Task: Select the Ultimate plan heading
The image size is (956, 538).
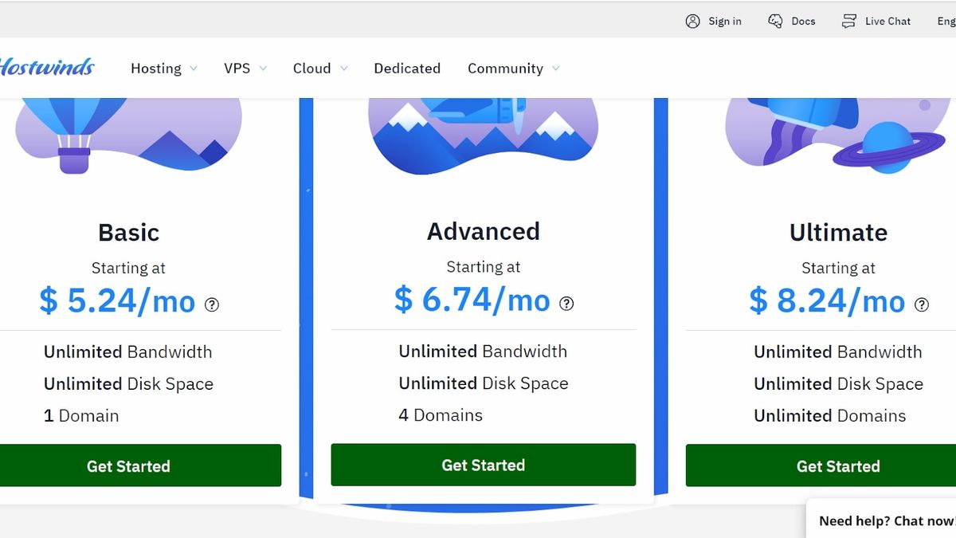Action: (x=838, y=233)
